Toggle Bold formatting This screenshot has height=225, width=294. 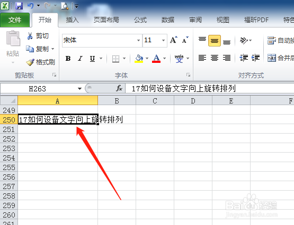pyautogui.click(x=68, y=59)
